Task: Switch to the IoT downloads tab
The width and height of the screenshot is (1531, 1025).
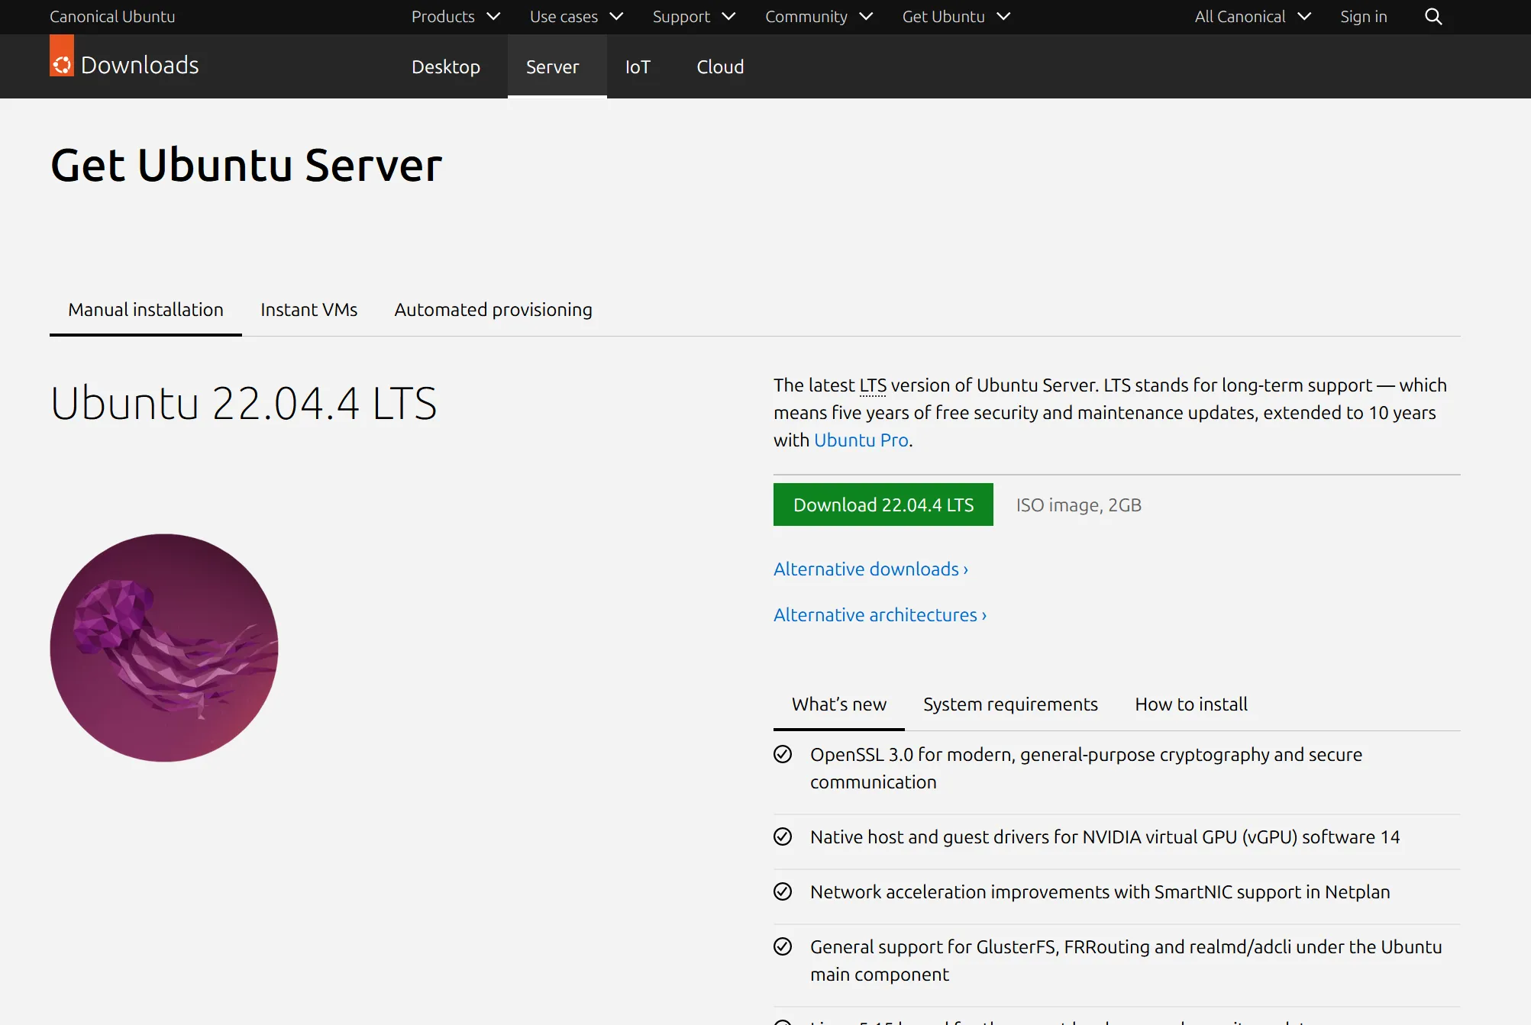Action: (x=638, y=66)
